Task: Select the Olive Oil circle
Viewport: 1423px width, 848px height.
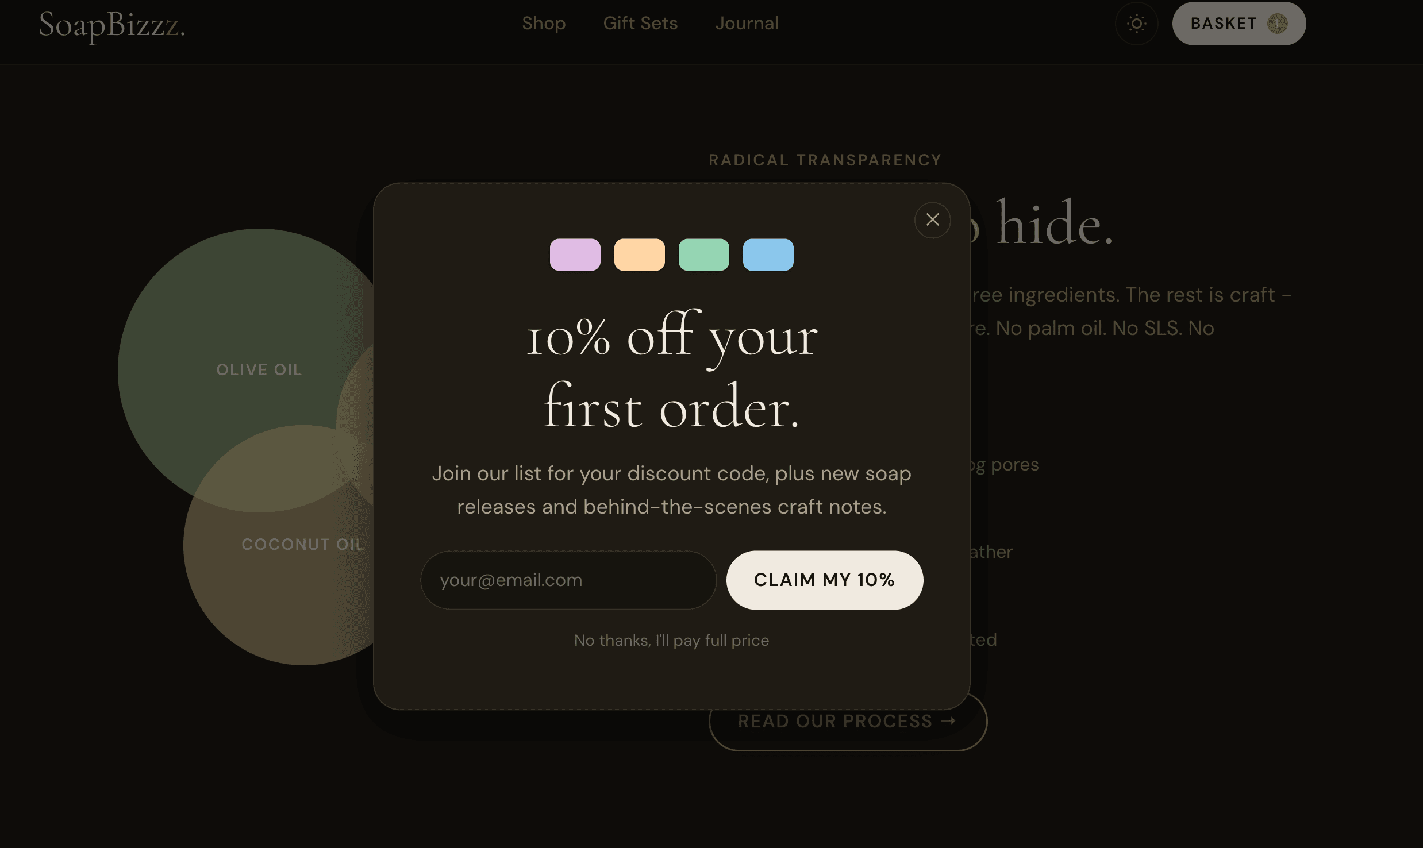Action: [x=259, y=370]
